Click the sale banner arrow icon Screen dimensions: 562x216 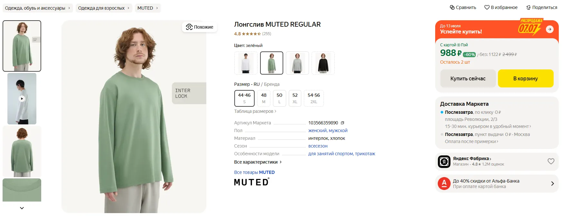[x=550, y=29]
